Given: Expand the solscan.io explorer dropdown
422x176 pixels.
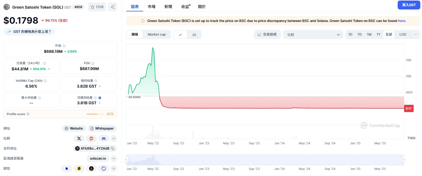Looking at the screenshot, I should (114, 158).
